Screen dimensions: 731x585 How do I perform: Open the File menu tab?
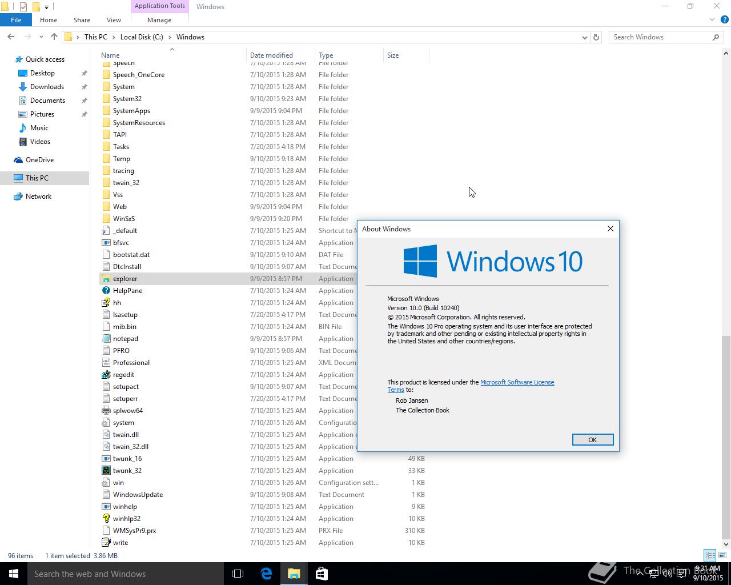pos(16,19)
